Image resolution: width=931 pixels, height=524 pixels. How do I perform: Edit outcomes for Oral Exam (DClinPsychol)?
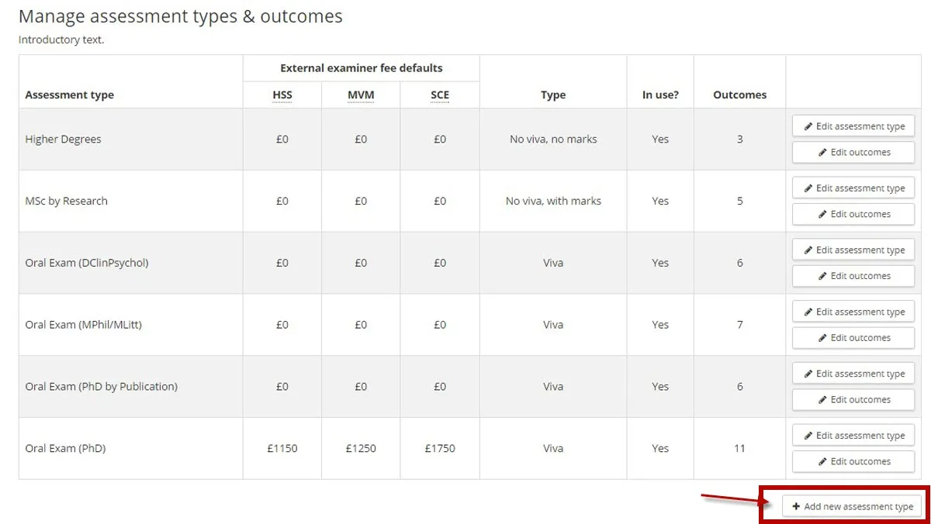click(853, 275)
